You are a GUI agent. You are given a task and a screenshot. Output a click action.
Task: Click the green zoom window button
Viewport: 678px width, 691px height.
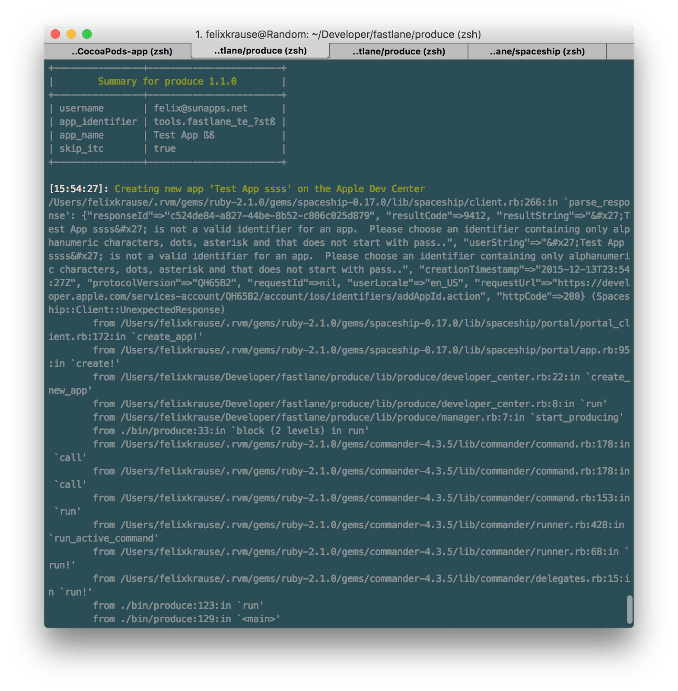[x=87, y=34]
